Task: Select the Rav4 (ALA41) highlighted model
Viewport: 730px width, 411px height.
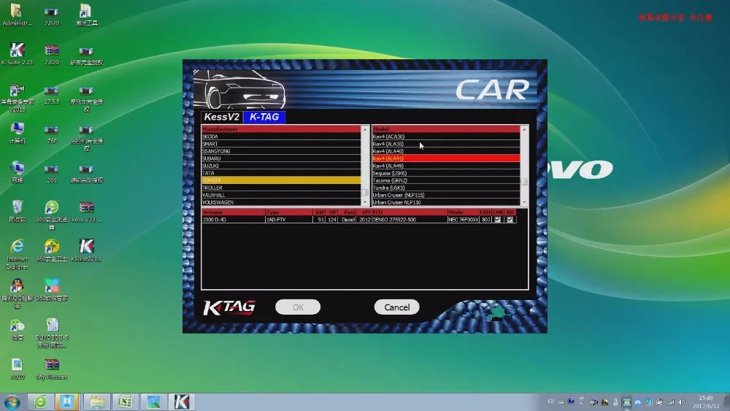Action: [446, 158]
